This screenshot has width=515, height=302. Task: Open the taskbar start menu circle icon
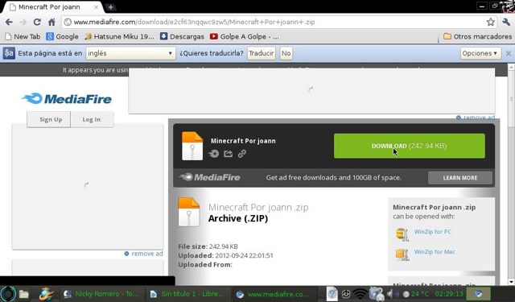(7, 294)
